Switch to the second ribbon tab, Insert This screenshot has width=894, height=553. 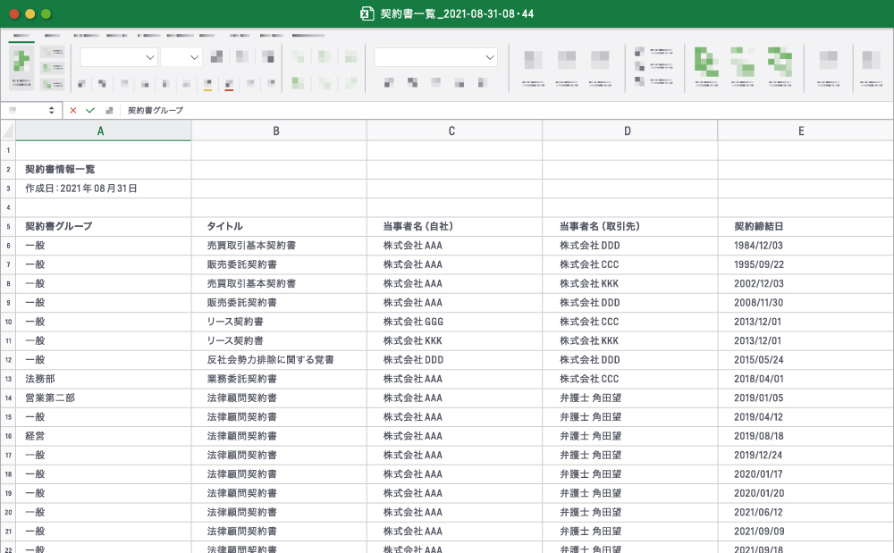[53, 36]
